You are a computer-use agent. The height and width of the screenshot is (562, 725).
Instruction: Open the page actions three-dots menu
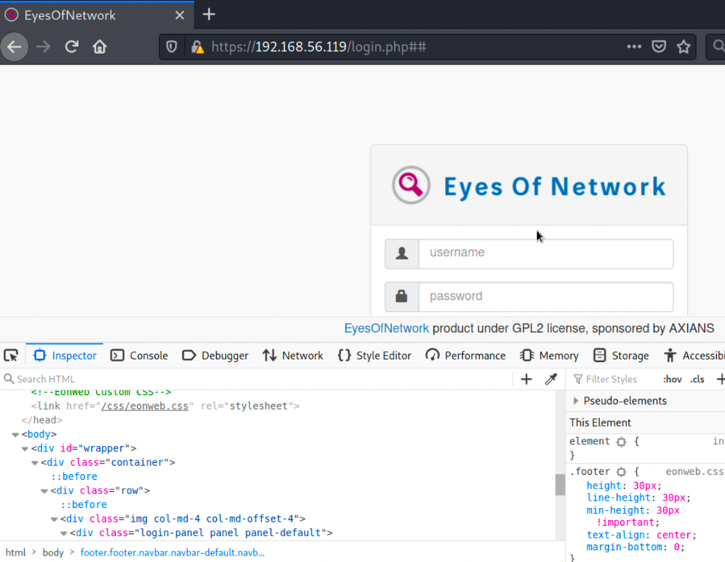click(634, 47)
